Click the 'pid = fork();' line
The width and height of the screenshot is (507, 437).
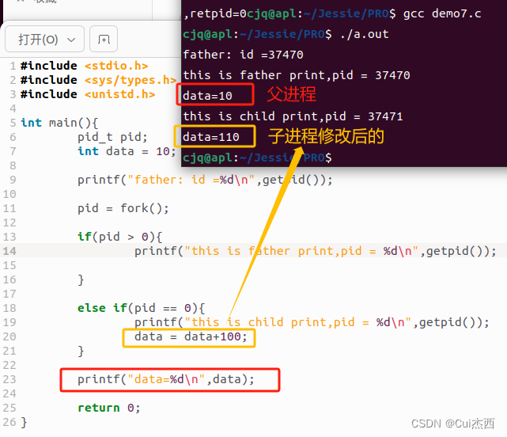(x=123, y=208)
